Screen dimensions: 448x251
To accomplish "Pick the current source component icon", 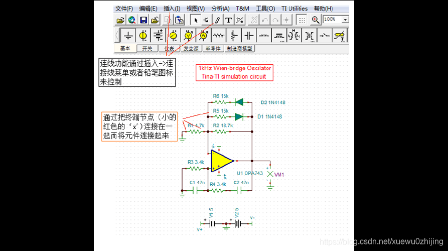I will click(143, 36).
